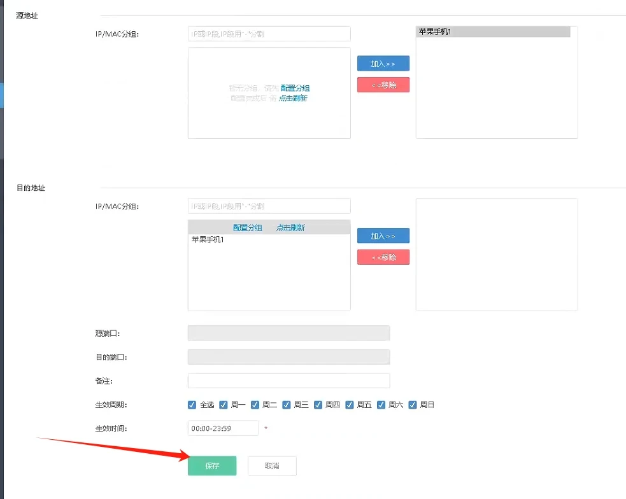The image size is (626, 499).
Task: Click 点击刷新 link in 源地址 box
Action: click(x=293, y=98)
